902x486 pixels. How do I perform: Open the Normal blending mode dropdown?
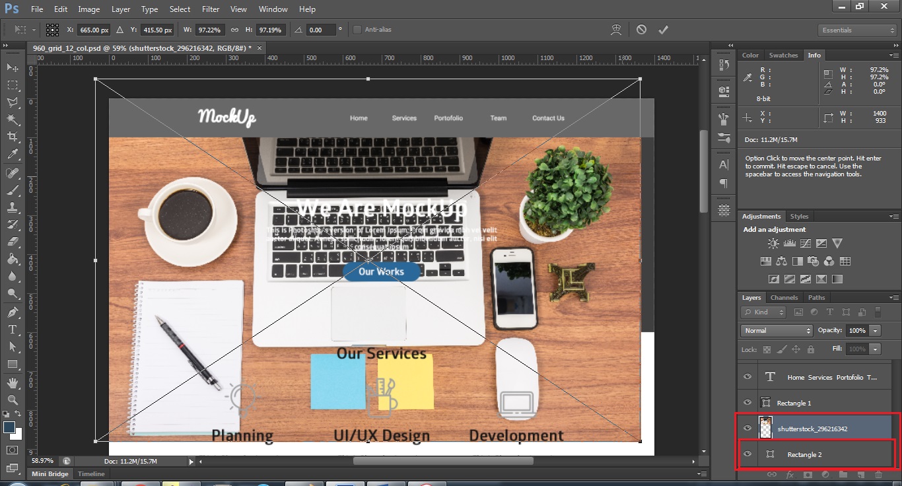[x=777, y=330]
